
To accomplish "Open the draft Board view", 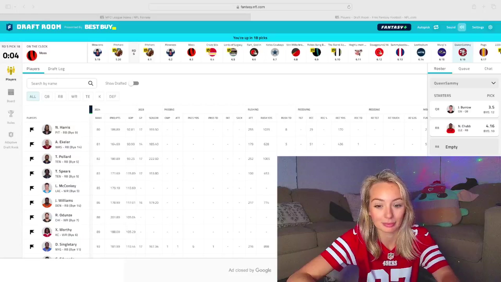I will (x=11, y=95).
